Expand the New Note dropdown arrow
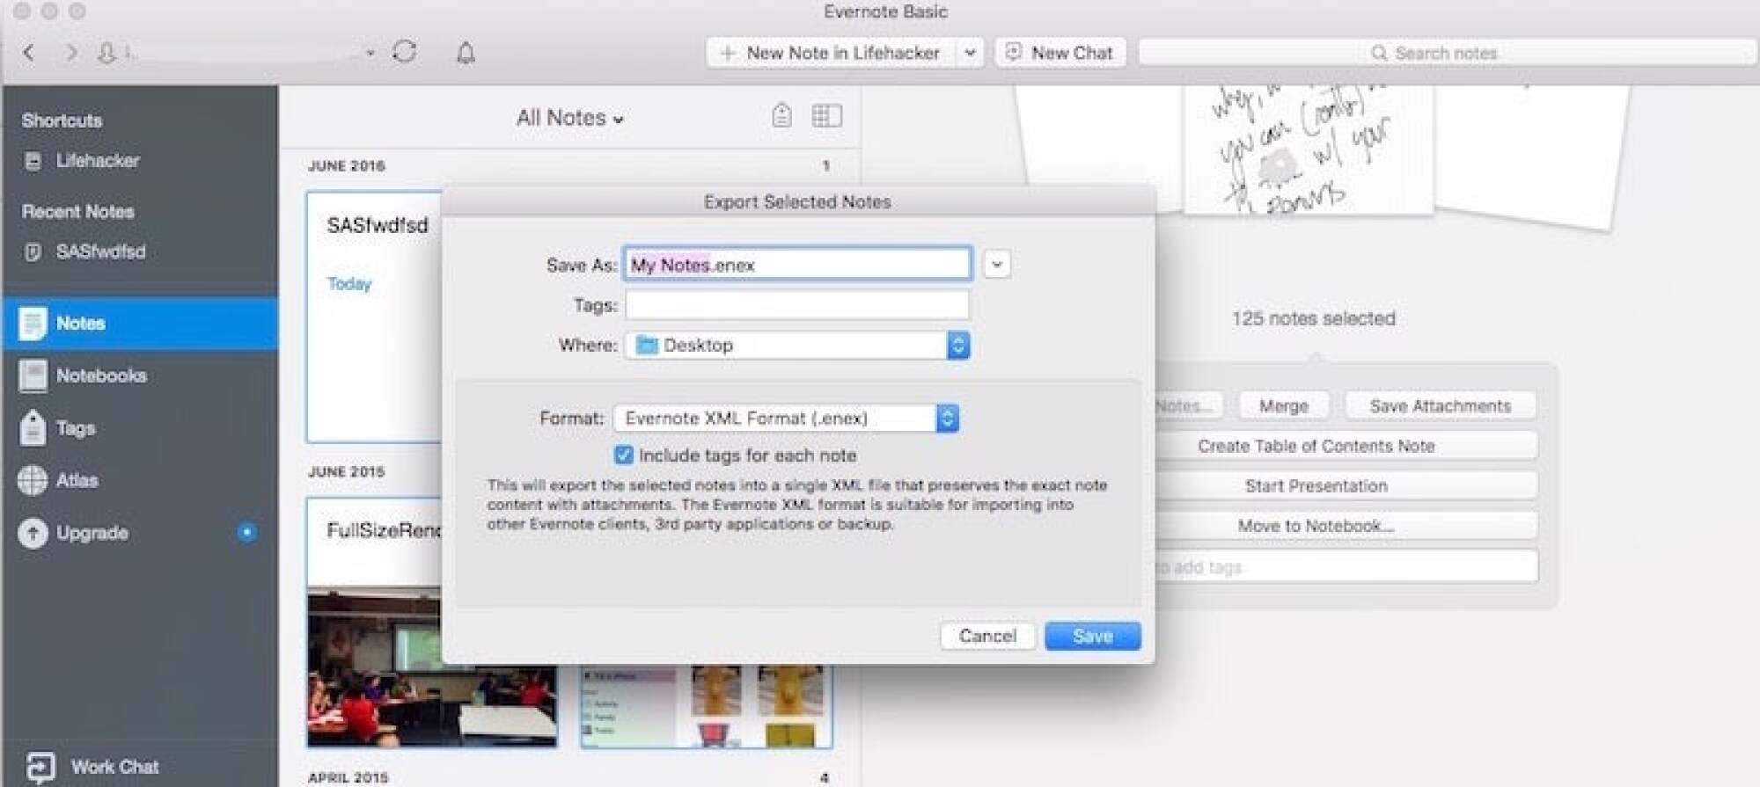The height and width of the screenshot is (787, 1760). (970, 53)
